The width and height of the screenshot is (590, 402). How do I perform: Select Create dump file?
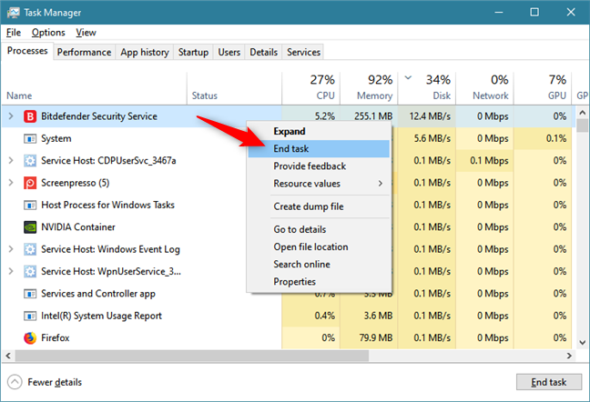click(319, 206)
